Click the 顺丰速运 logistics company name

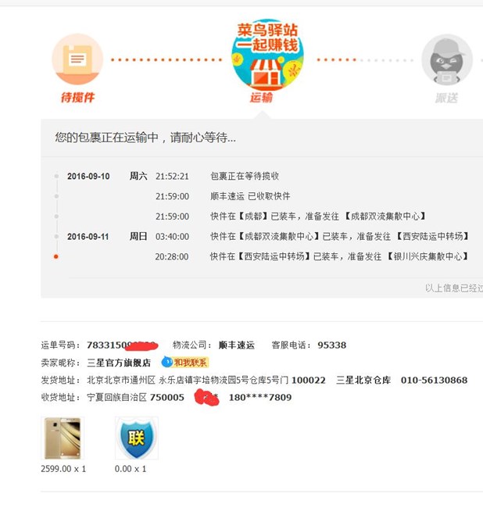point(237,345)
